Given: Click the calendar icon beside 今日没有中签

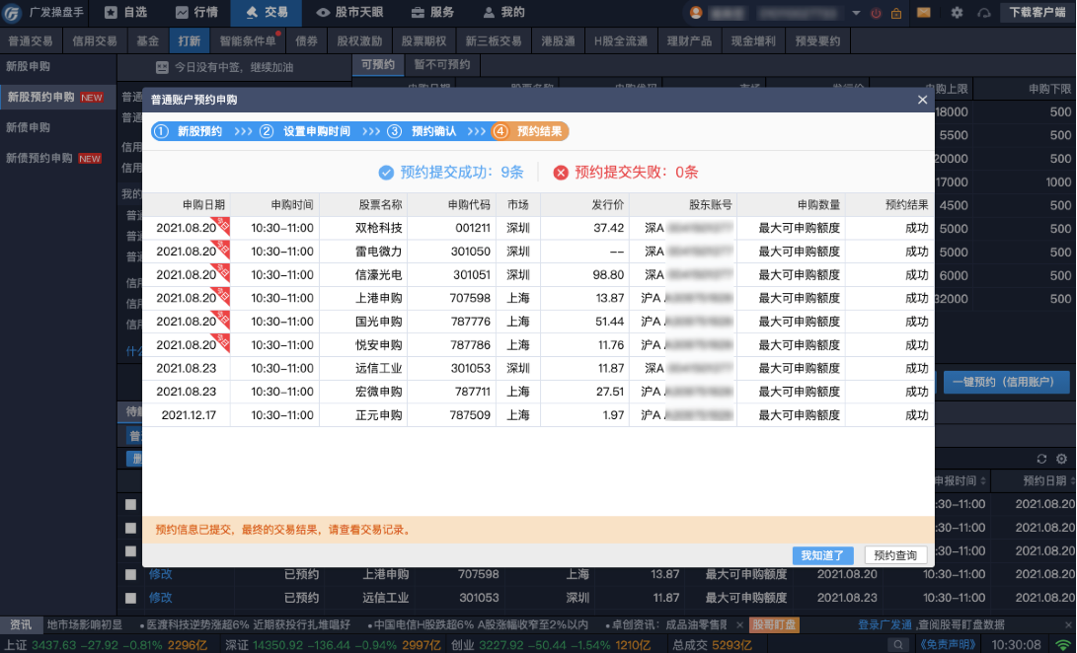Looking at the screenshot, I should 162,67.
